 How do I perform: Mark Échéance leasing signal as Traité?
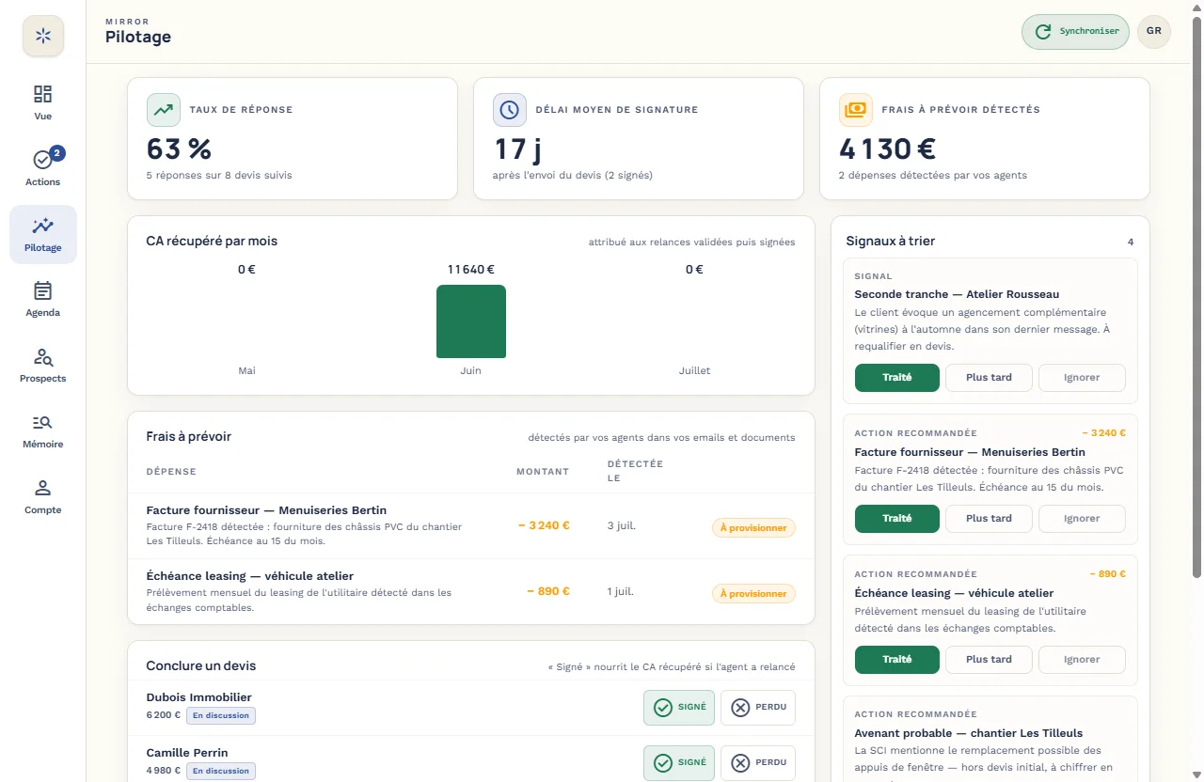[x=897, y=659]
